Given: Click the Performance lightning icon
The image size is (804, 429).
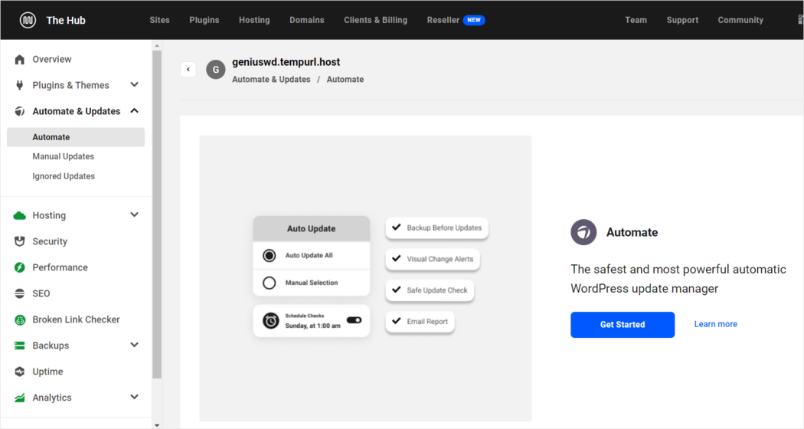Looking at the screenshot, I should click(x=19, y=267).
